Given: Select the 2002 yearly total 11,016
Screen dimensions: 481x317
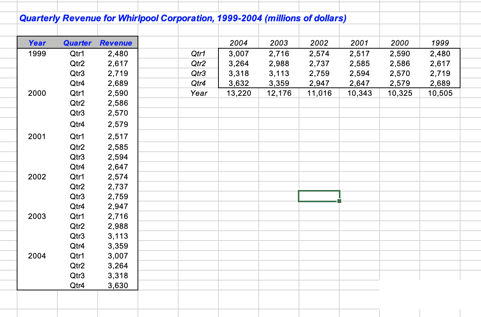Looking at the screenshot, I should pyautogui.click(x=319, y=93).
